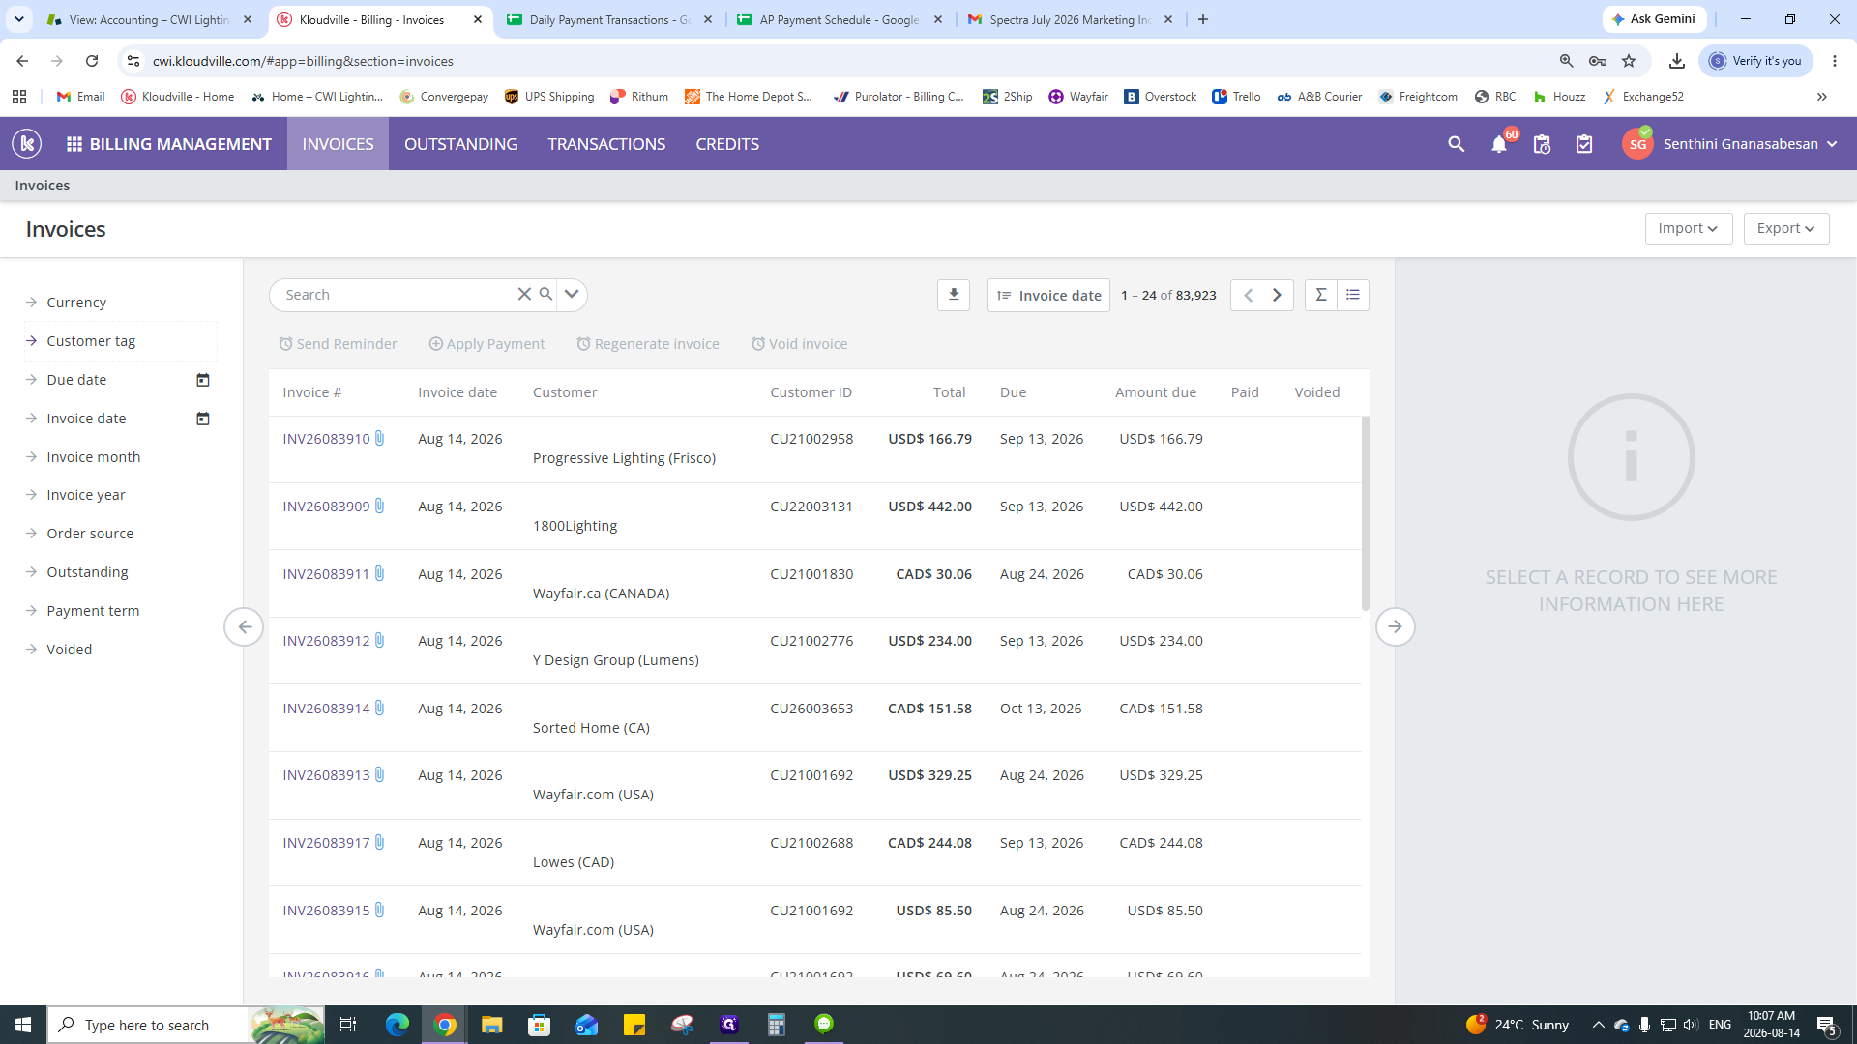Sort by the Total column header

pos(949,392)
